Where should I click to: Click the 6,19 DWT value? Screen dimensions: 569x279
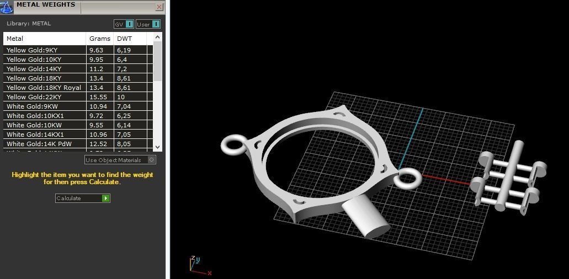tap(124, 50)
